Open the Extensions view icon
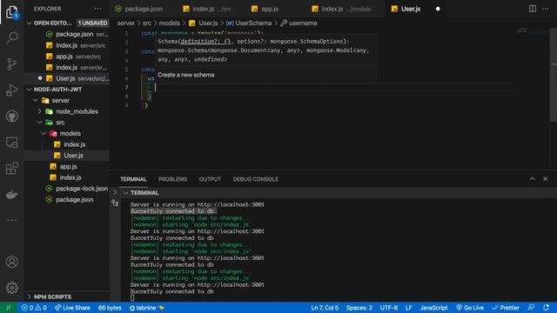This screenshot has width=557, height=313. 12,169
